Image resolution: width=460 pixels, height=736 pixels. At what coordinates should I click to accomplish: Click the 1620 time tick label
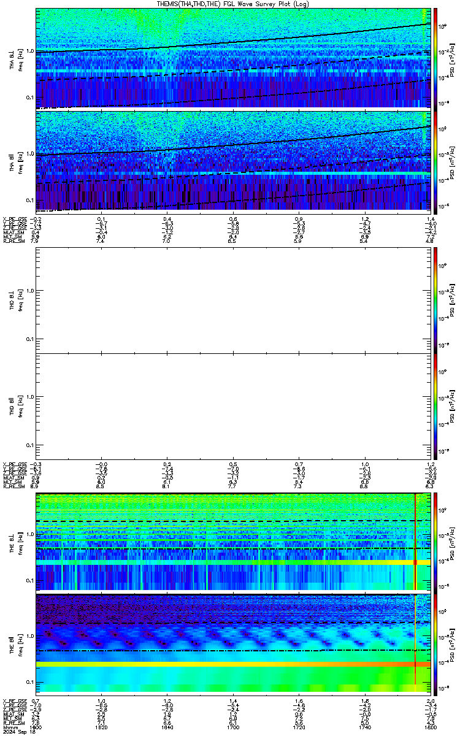pos(102,728)
